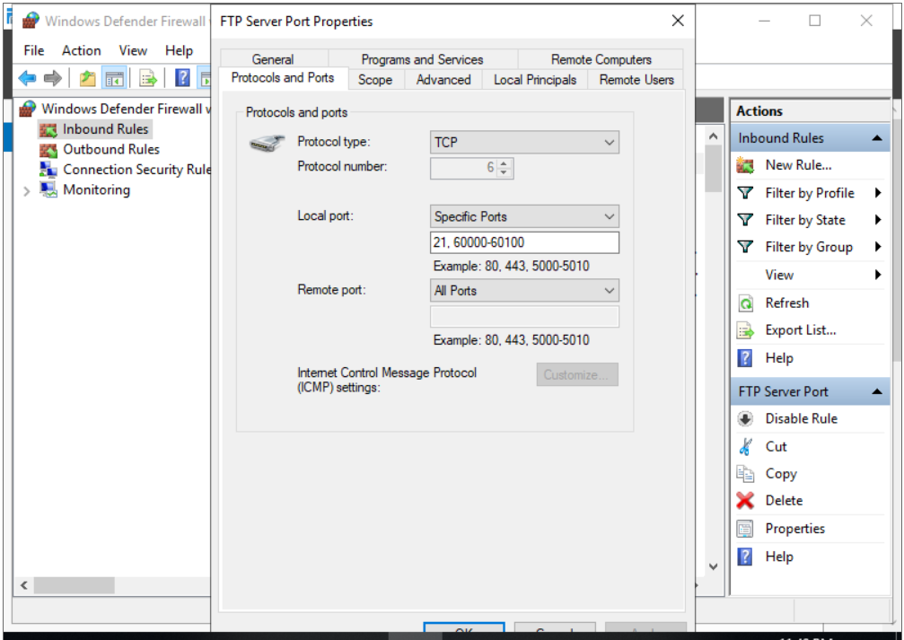The height and width of the screenshot is (640, 904).
Task: Close the FTP Server Port Properties dialog
Action: (678, 22)
